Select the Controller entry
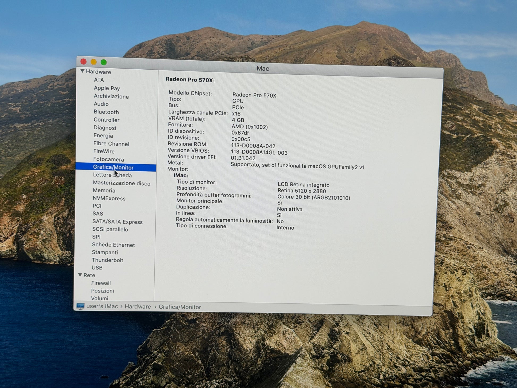This screenshot has width=517, height=388. pos(106,120)
